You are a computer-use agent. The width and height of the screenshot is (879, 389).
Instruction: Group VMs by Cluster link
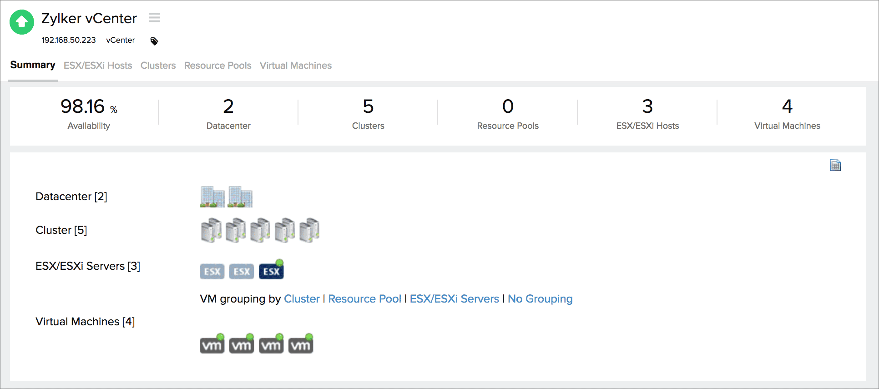(x=302, y=299)
